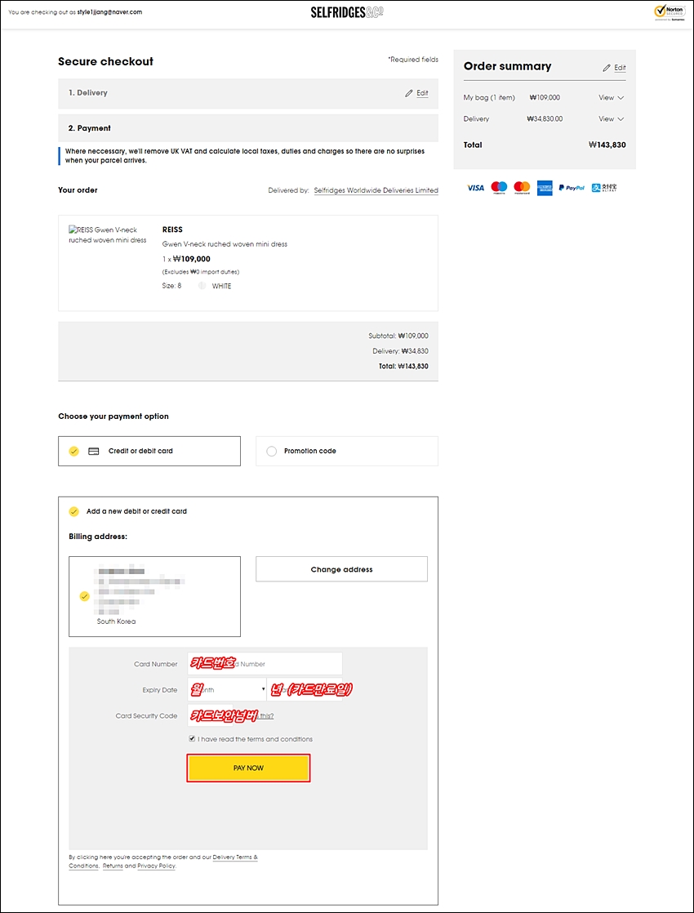Click the pencil icon beside Delivery Edit

[409, 93]
